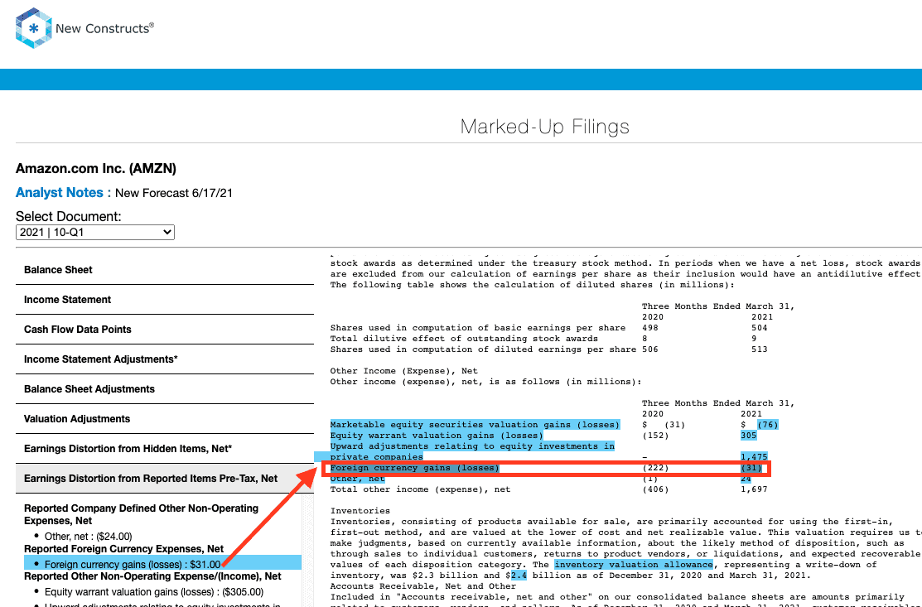The height and width of the screenshot is (607, 922).
Task: Select the Other, net ($24.00) item
Action: [88, 536]
